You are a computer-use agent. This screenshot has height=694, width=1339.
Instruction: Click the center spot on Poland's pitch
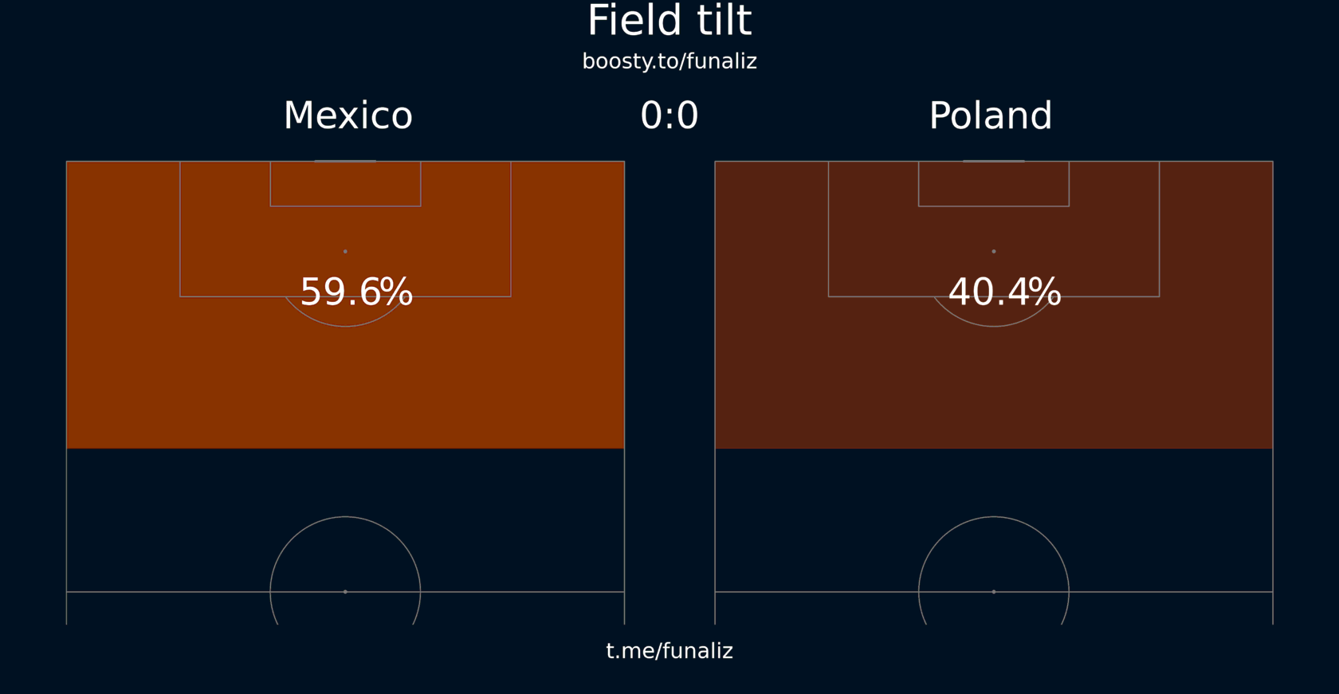click(x=994, y=592)
